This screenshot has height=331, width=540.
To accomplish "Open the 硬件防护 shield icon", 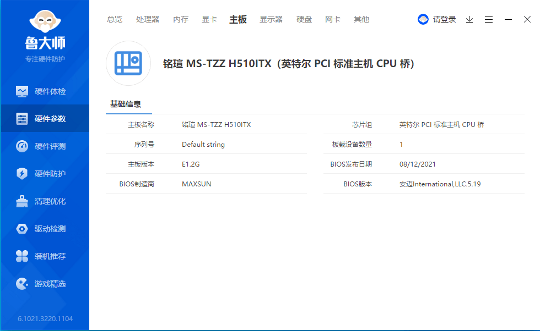I will click(x=21, y=174).
